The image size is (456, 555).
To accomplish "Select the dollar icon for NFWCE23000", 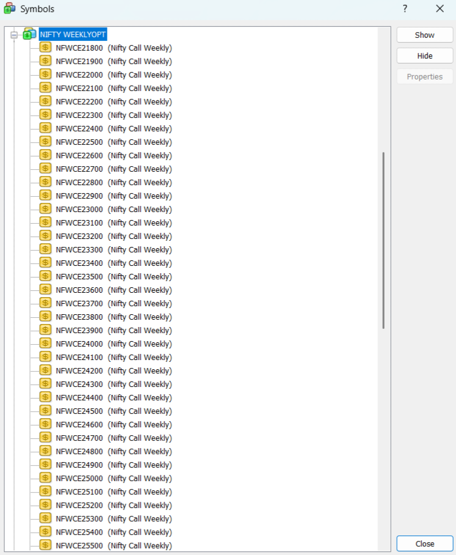I will (x=45, y=209).
